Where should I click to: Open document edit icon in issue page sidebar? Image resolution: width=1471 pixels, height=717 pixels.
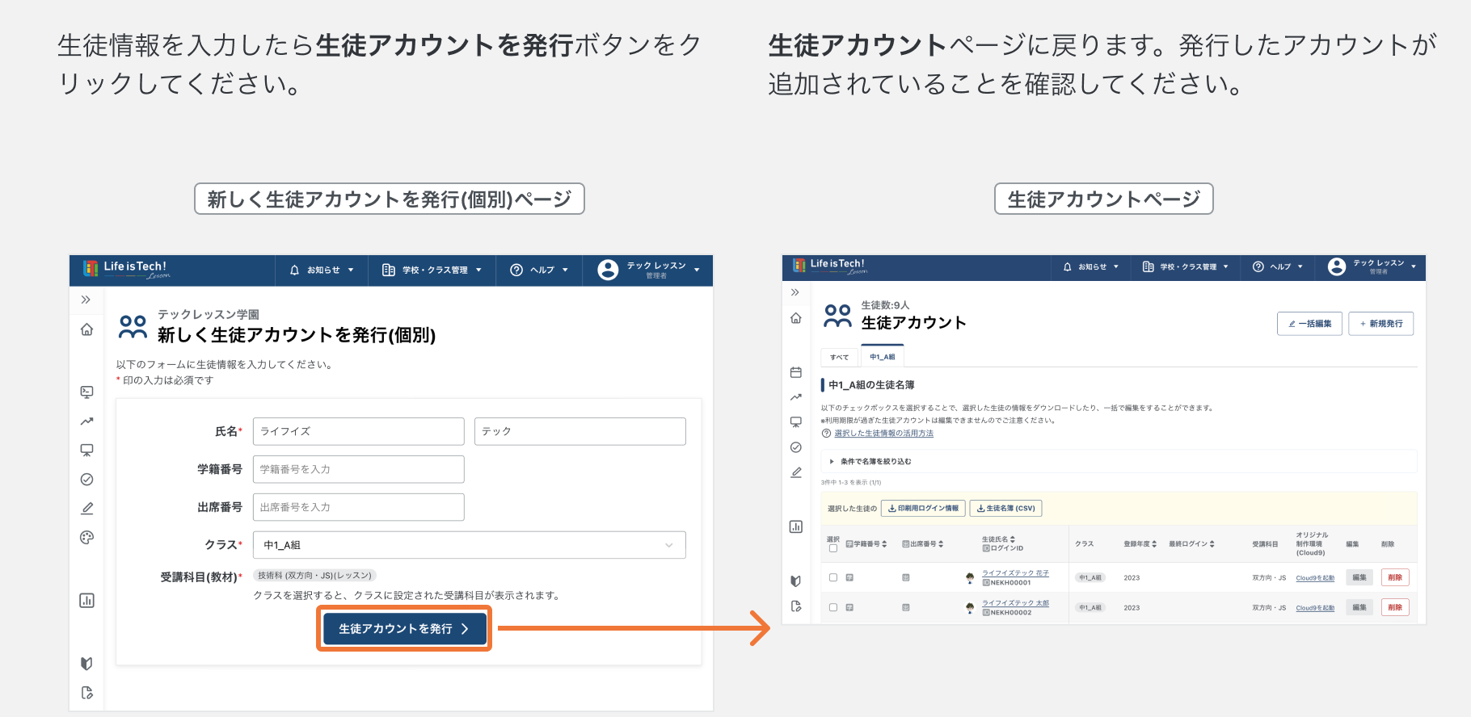click(86, 693)
